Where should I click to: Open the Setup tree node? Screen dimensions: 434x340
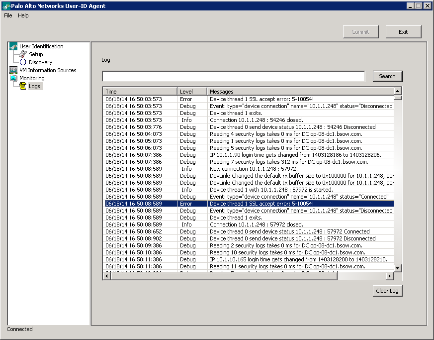pyautogui.click(x=36, y=54)
